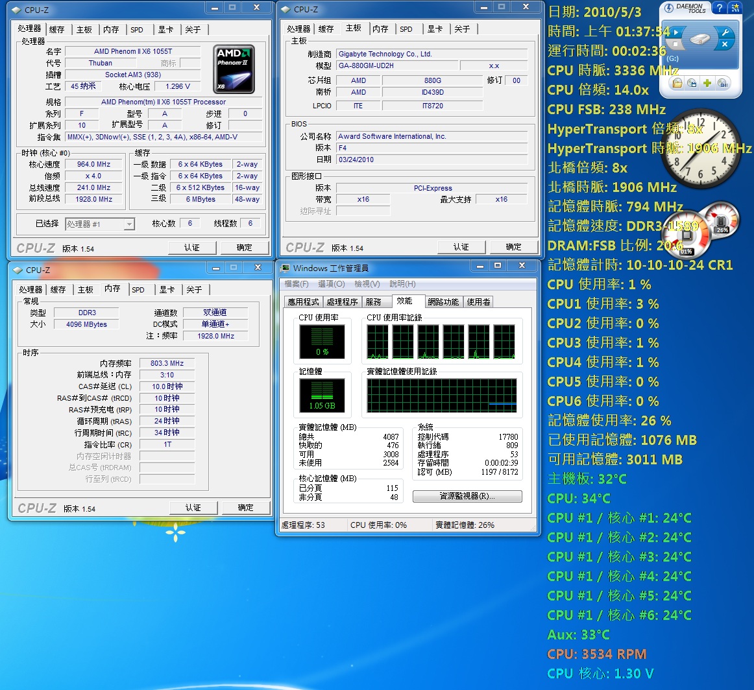Viewport: 754px width, 690px height.
Task: Click the RSS star icon in Daemon Tools
Action: pos(735,8)
